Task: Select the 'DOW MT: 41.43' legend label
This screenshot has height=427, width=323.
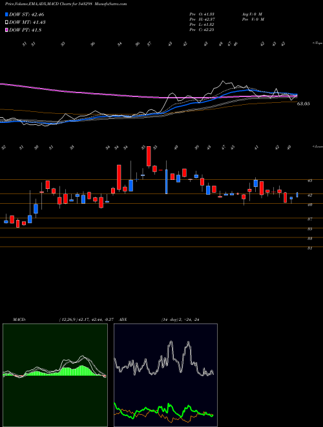Action: (x=27, y=23)
